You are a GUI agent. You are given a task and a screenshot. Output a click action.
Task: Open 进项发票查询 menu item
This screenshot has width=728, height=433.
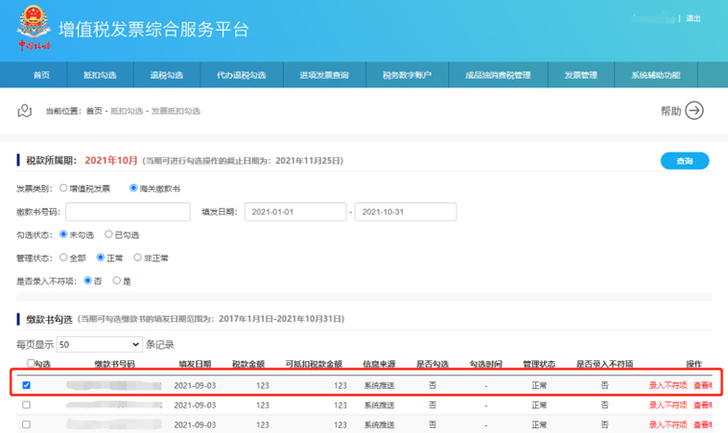[323, 75]
